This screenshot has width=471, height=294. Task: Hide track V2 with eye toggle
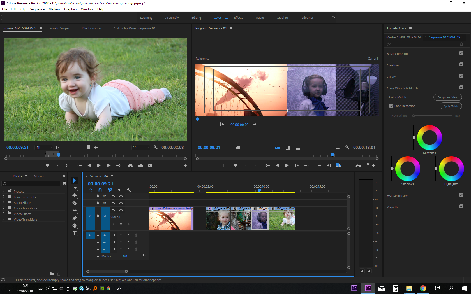pos(121,203)
